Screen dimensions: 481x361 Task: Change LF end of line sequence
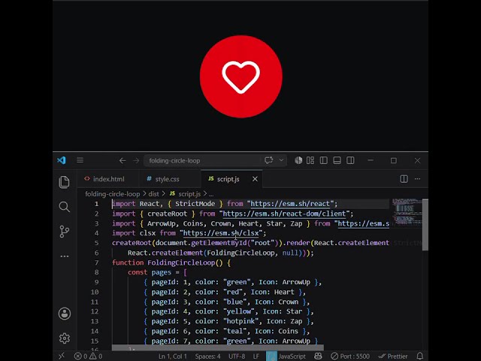[256, 356]
